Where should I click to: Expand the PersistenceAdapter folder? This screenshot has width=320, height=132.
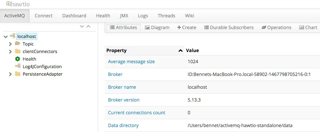click(11, 74)
